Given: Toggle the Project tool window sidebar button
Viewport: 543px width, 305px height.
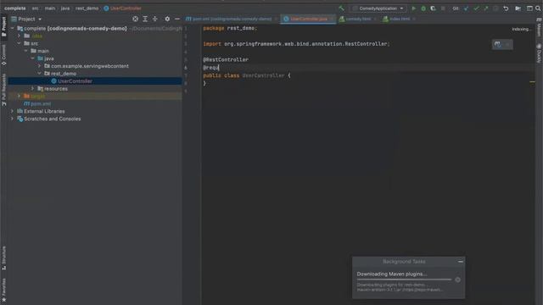Looking at the screenshot, I should coord(3,26).
